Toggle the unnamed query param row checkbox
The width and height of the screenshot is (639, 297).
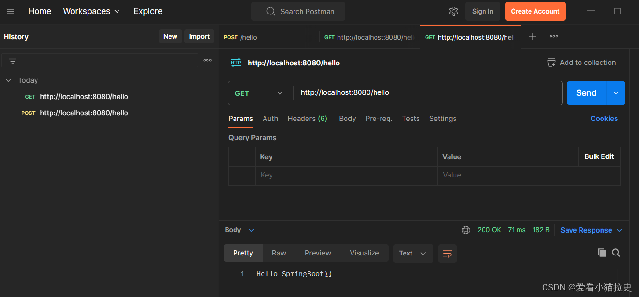point(242,175)
